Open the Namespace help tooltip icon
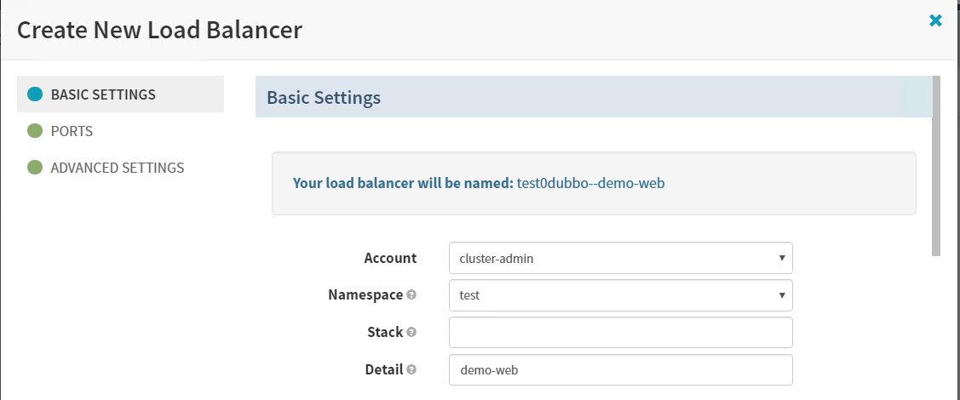Viewport: 960px width, 400px height. coord(411,295)
